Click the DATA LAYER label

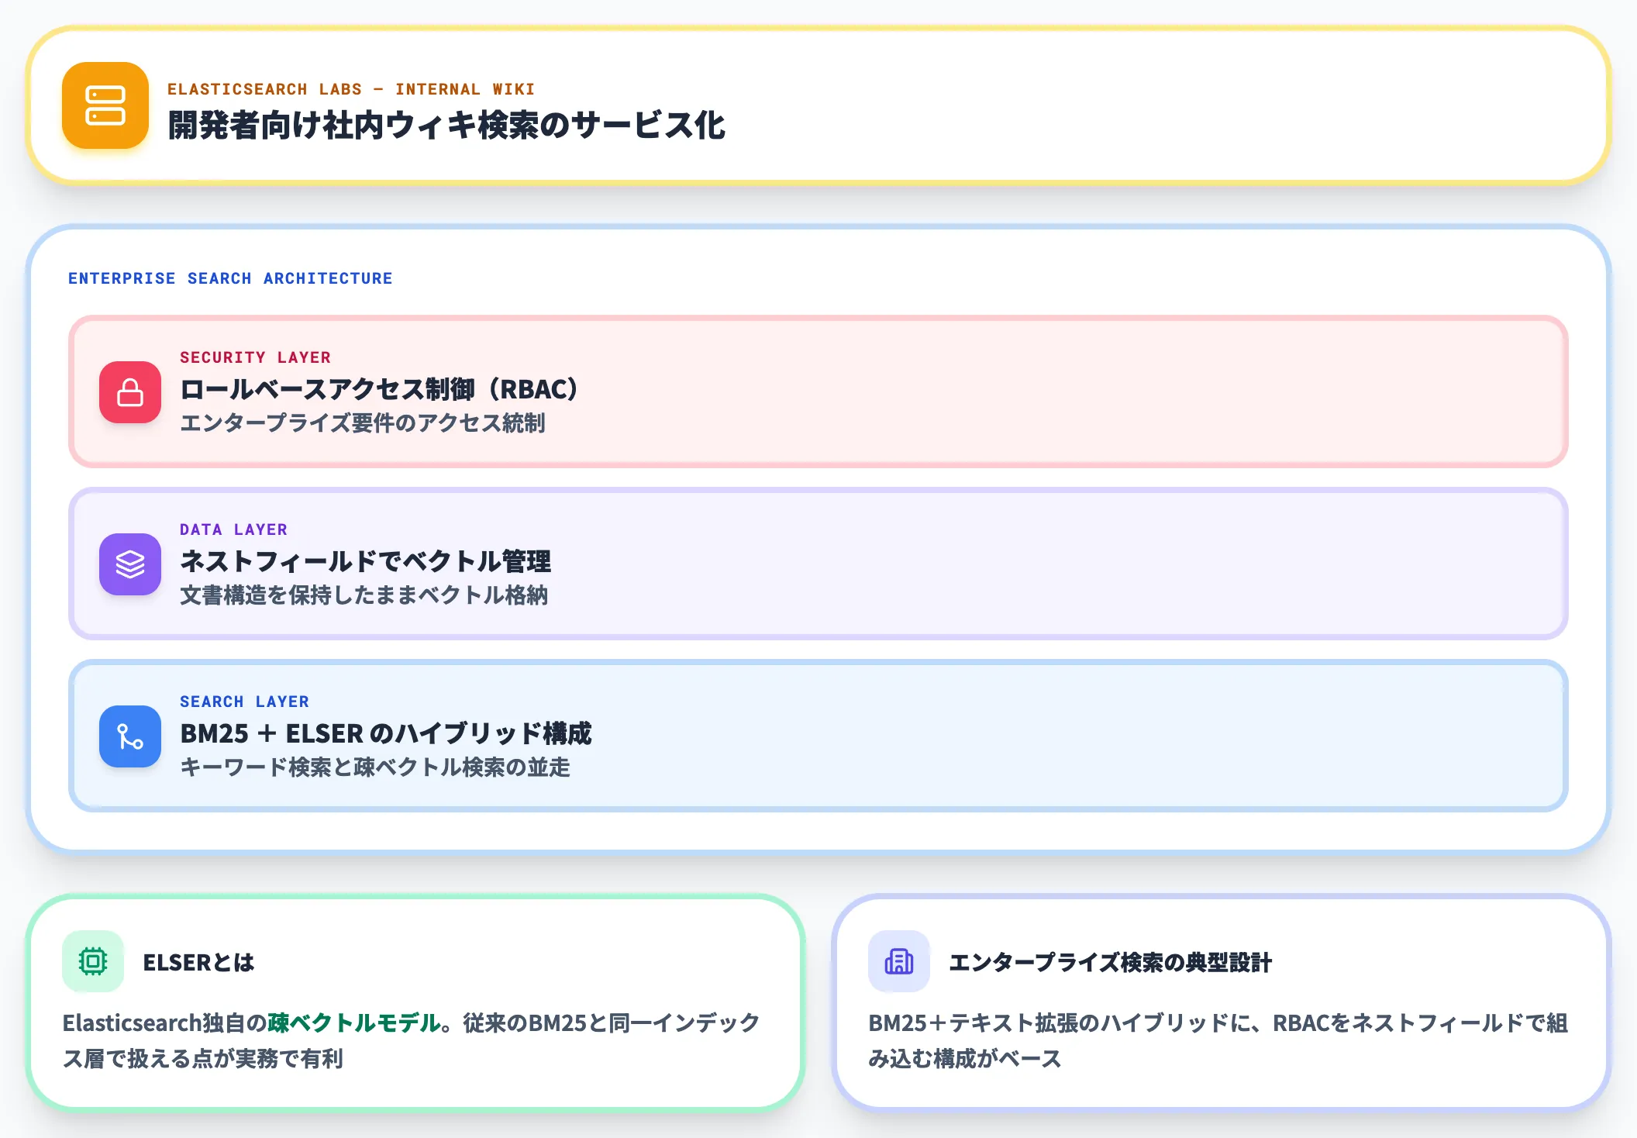click(x=233, y=529)
